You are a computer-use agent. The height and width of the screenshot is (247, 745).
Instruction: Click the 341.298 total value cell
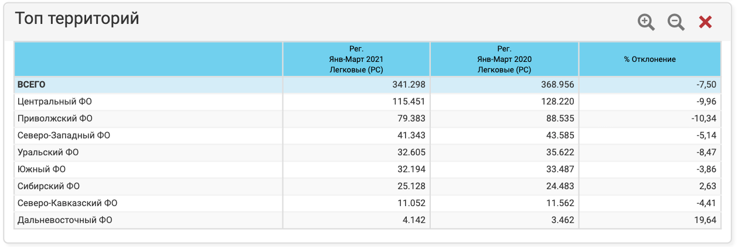(x=409, y=85)
